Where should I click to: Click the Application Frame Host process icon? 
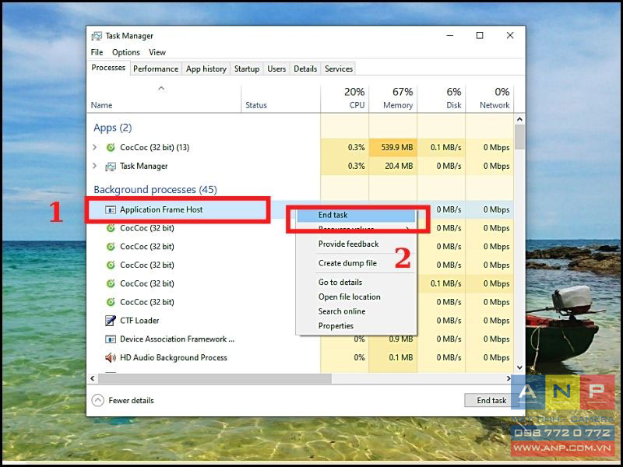pyautogui.click(x=111, y=209)
